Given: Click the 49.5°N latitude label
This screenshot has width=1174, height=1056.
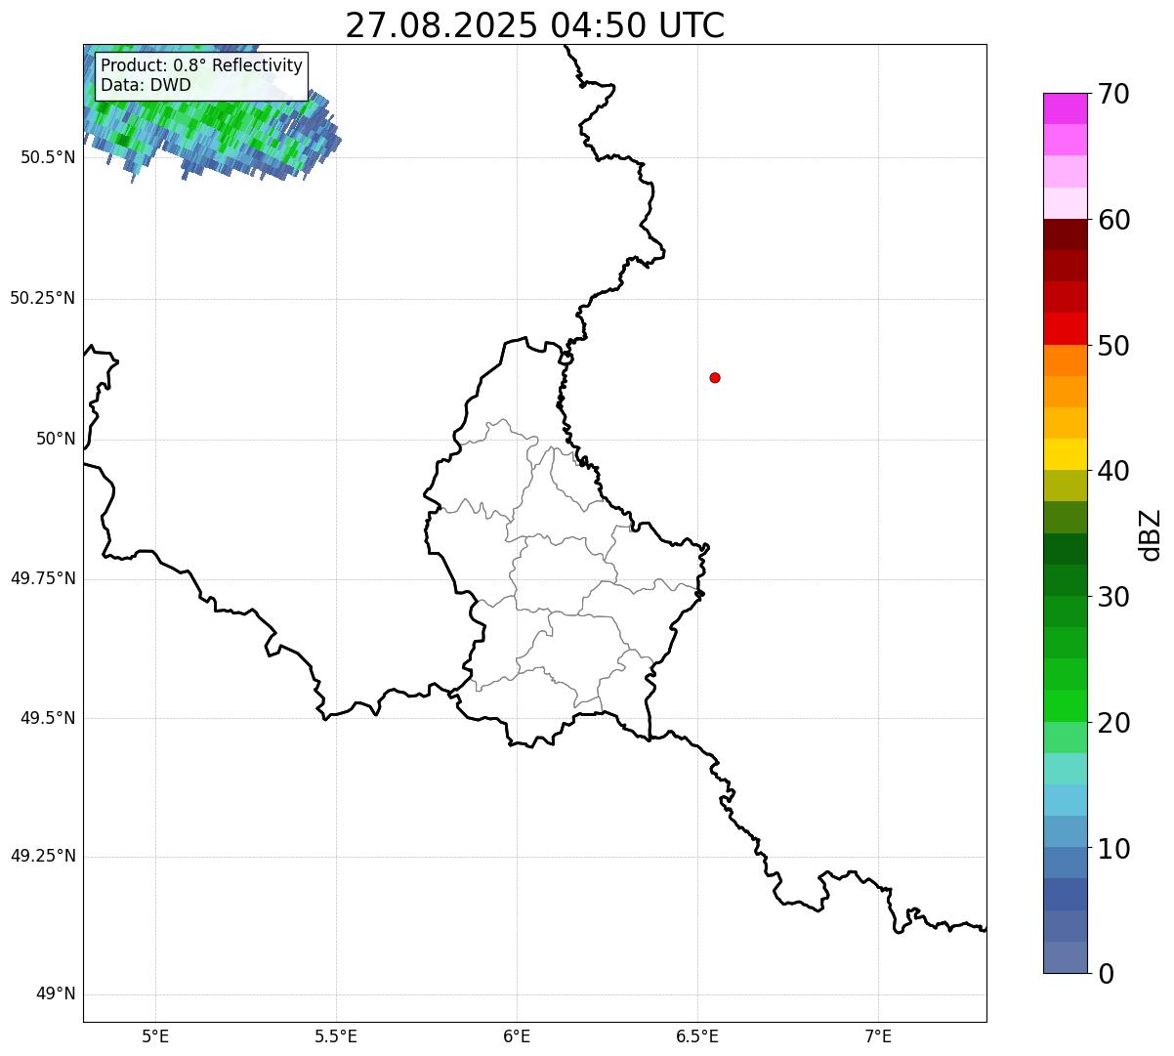Looking at the screenshot, I should pos(48,718).
